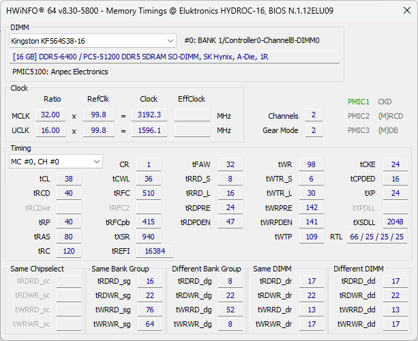Screen dimensions: 418x341
Task: Click the tXSR value 940
Action: tap(149, 237)
